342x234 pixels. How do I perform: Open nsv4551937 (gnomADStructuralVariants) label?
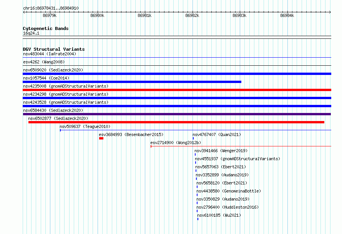coord(237,159)
